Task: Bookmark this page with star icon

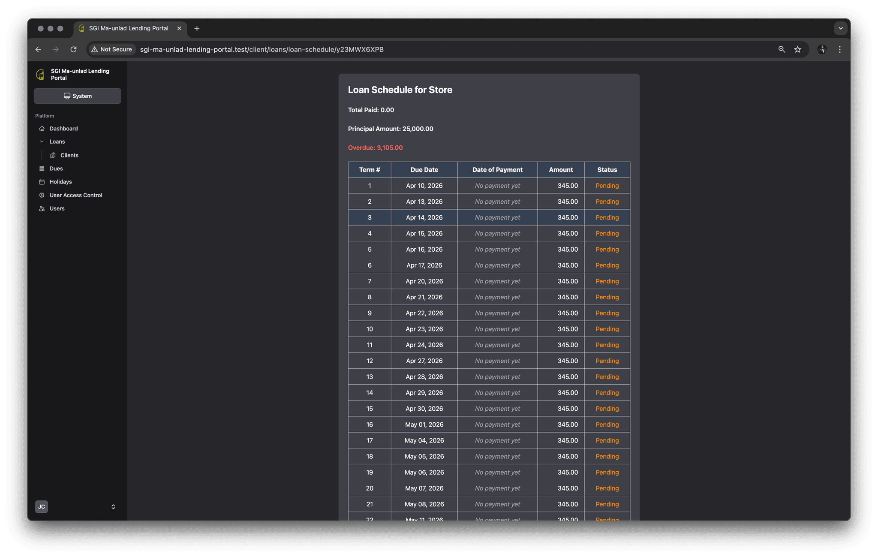Action: click(797, 49)
